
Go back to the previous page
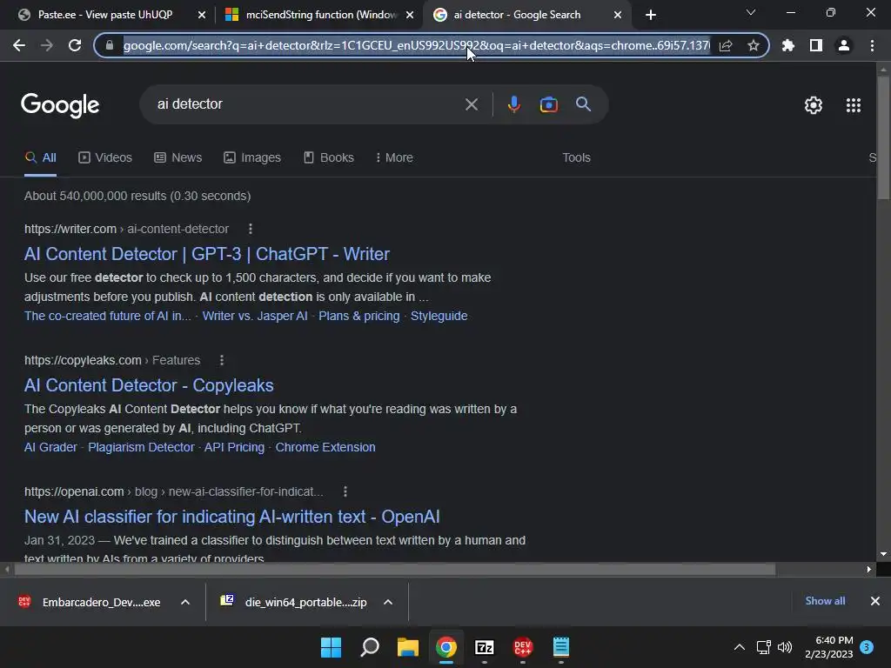click(19, 45)
